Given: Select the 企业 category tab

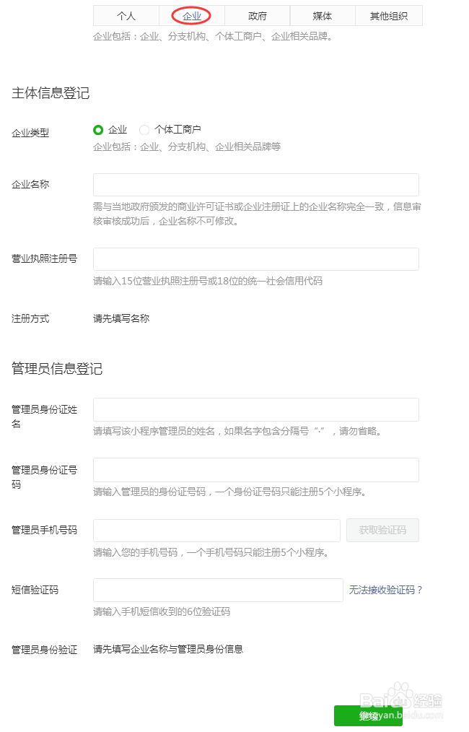Looking at the screenshot, I should pos(191,15).
